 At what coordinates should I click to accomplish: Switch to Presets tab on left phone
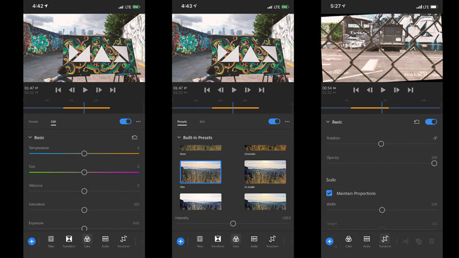[33, 122]
